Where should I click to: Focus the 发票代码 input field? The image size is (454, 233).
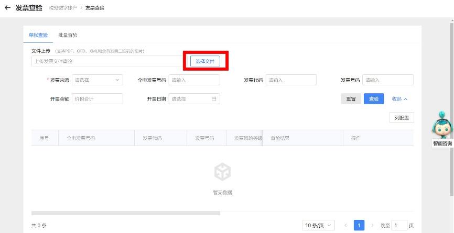coord(291,80)
